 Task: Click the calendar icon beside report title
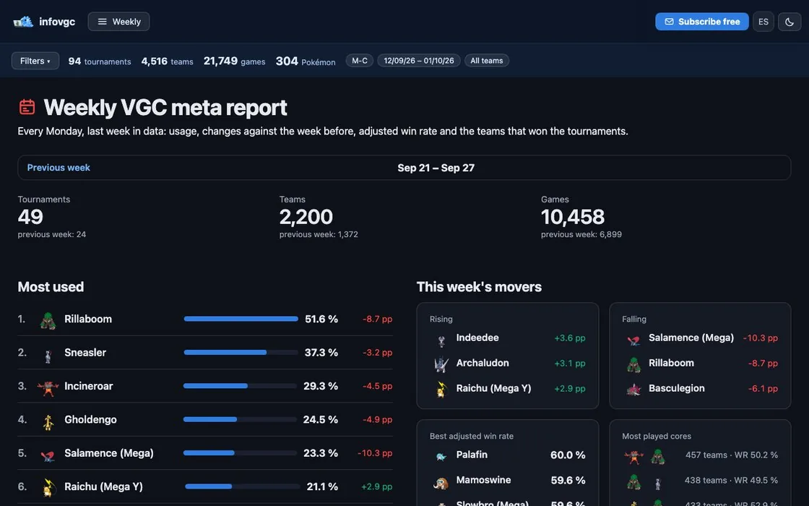(27, 108)
